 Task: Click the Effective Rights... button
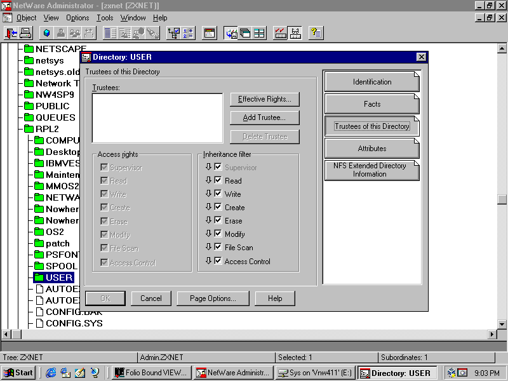pos(265,99)
